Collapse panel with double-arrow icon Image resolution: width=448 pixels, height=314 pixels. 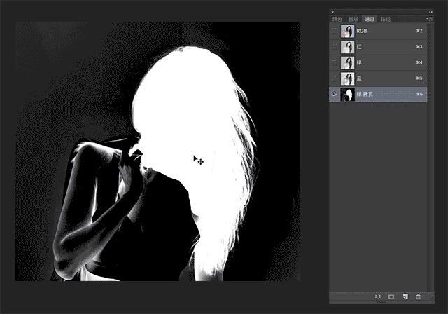pos(430,12)
